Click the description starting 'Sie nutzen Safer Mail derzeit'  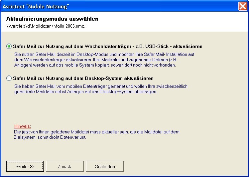coord(104,60)
